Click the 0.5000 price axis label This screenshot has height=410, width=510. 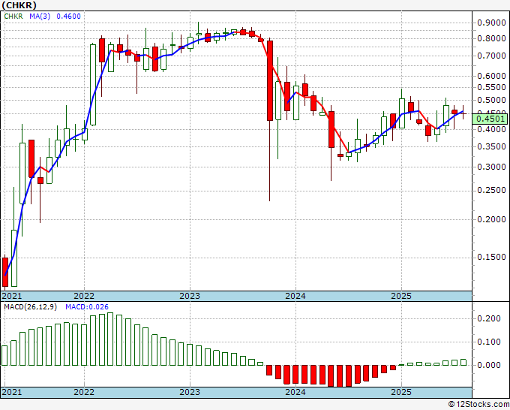coord(491,100)
